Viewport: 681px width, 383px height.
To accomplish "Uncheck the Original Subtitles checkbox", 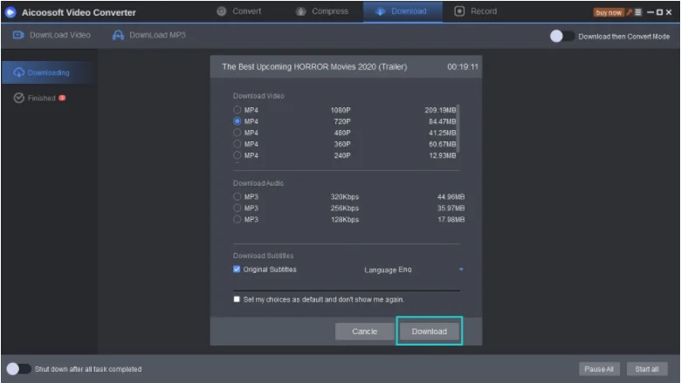I will pos(237,270).
